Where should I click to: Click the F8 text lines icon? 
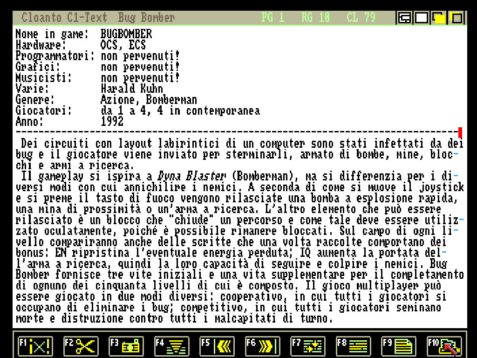[x=353, y=346]
